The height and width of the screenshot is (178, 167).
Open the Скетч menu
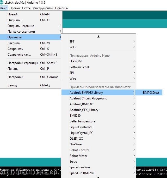pos(26,8)
